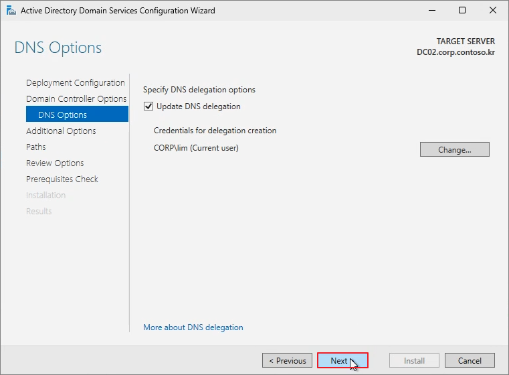The width and height of the screenshot is (509, 375).
Task: Go to Prerequisites Check step
Action: pyautogui.click(x=62, y=179)
